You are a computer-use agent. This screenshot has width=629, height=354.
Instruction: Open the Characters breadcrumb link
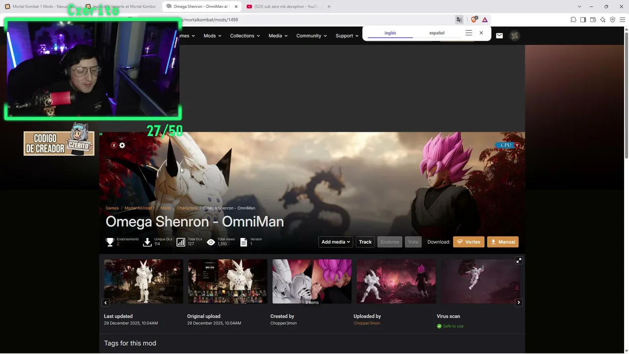[187, 208]
